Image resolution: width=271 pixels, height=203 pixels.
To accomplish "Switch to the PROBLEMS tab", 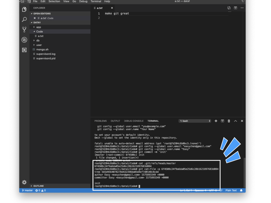I will (x=100, y=121).
